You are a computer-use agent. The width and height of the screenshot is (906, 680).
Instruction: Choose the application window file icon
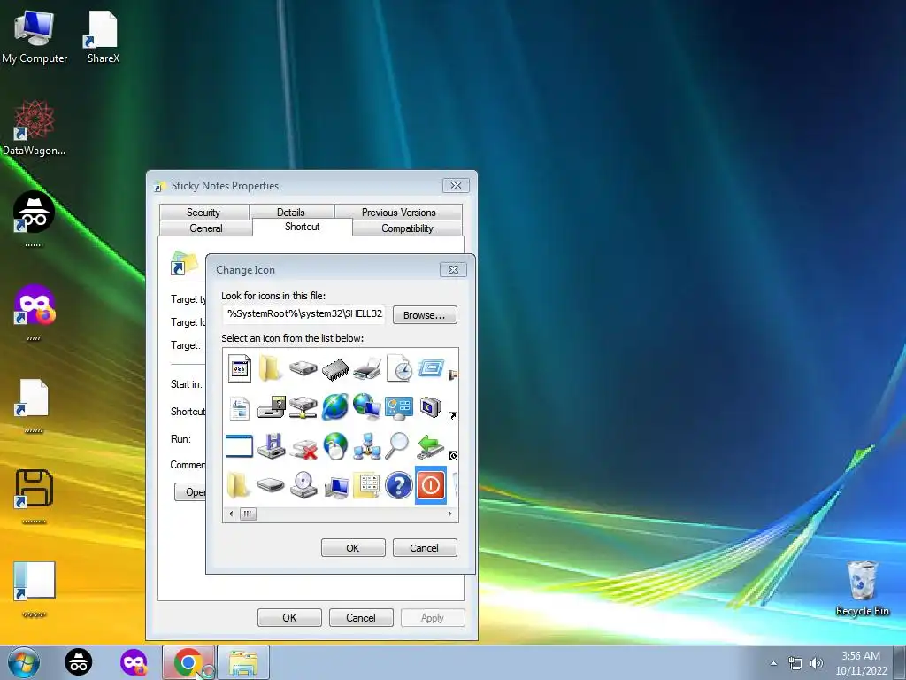(x=239, y=368)
